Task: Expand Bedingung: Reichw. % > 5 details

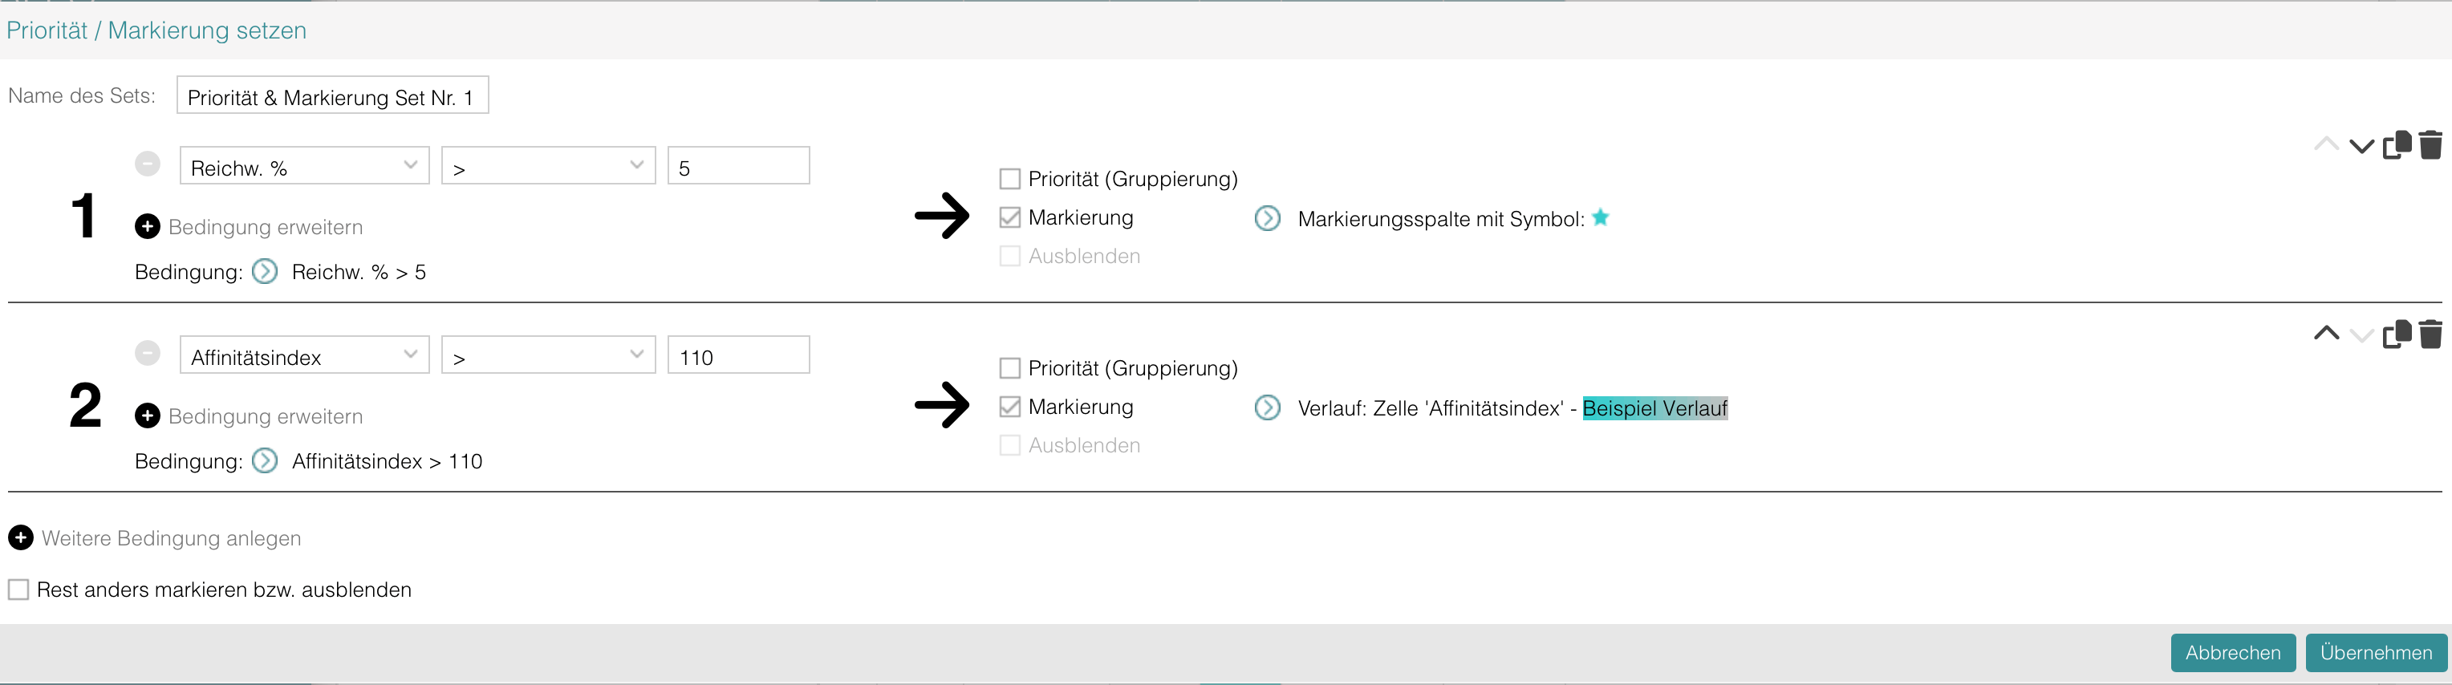Action: pyautogui.click(x=264, y=271)
